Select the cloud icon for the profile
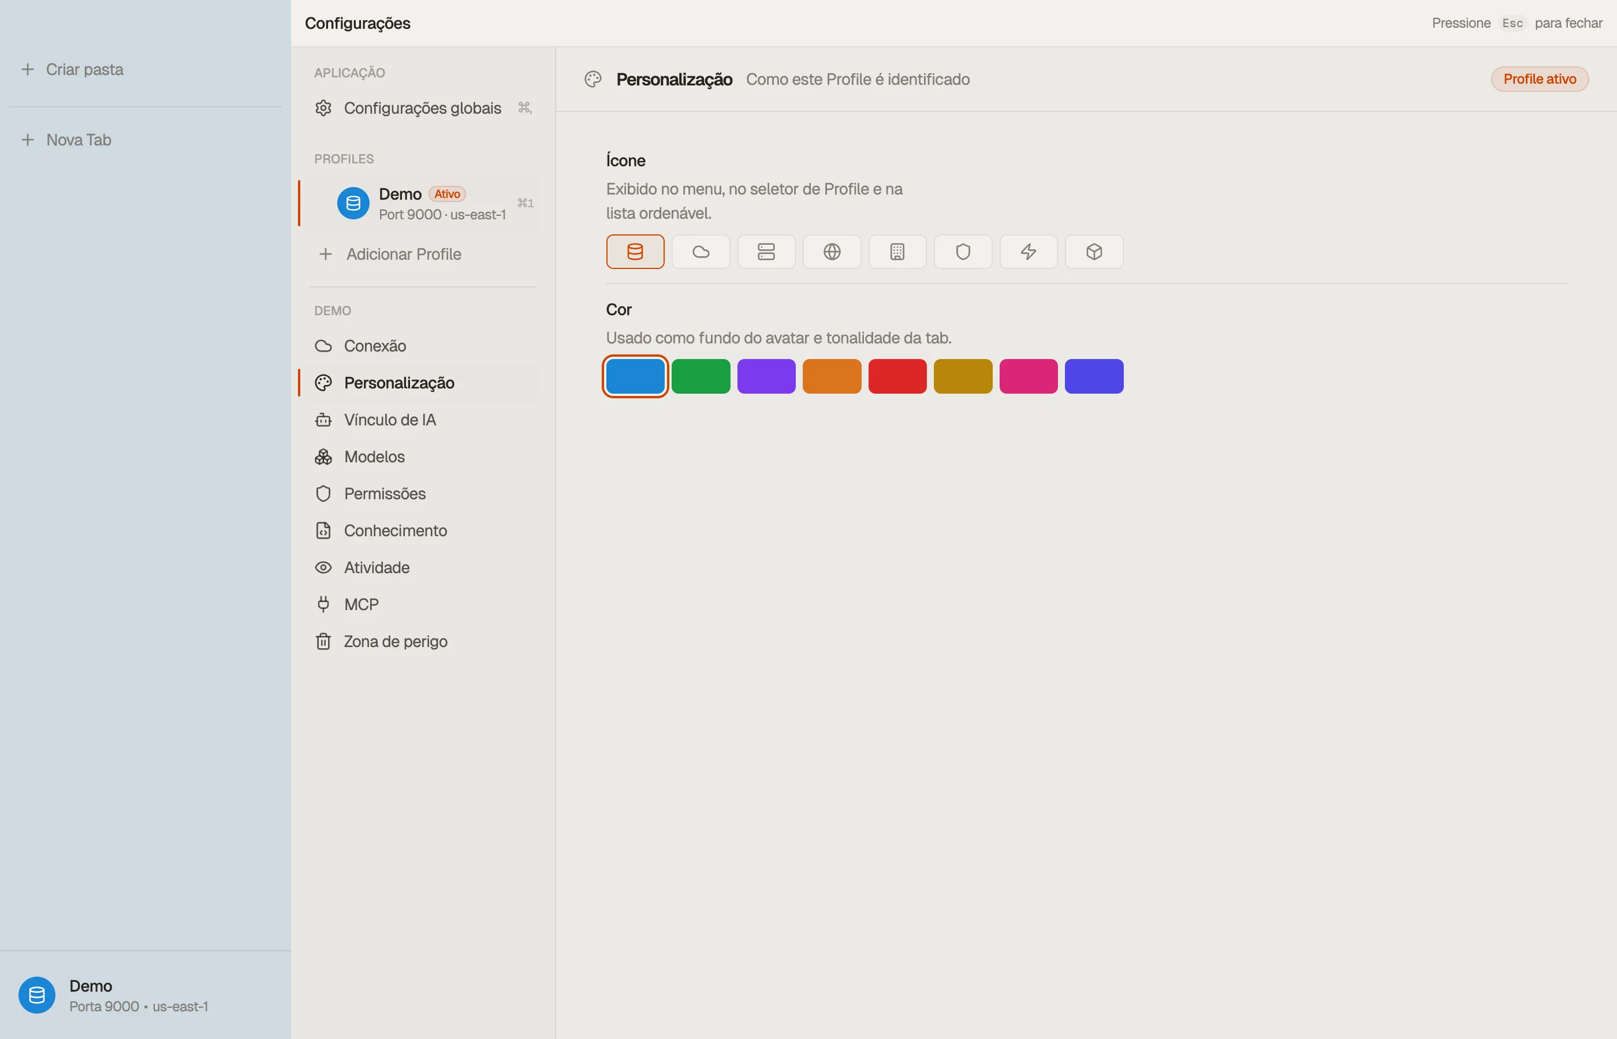 (x=701, y=252)
